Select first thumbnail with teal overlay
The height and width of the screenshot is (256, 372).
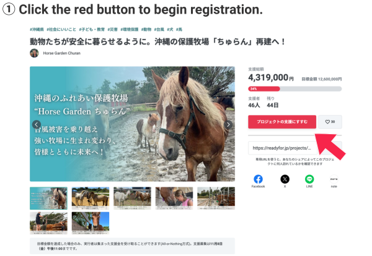[48, 198]
